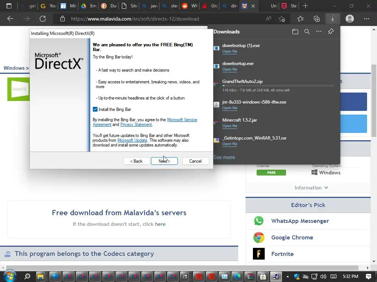Viewport: 377px width, 282px height.
Task: Click Next in DirectX installer
Action: tap(164, 161)
